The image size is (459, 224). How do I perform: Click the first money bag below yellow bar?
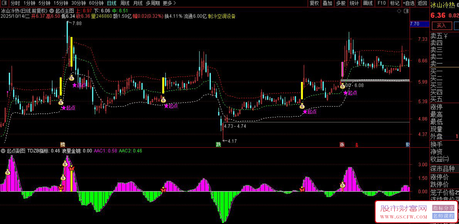(x=61, y=102)
